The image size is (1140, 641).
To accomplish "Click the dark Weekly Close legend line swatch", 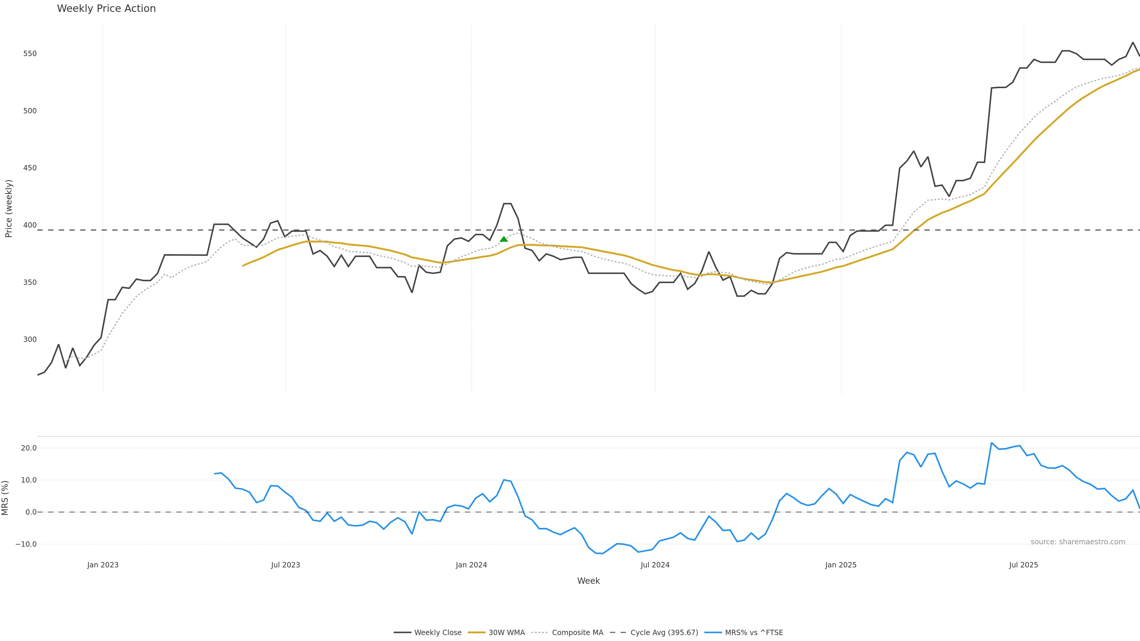I will click(x=402, y=633).
